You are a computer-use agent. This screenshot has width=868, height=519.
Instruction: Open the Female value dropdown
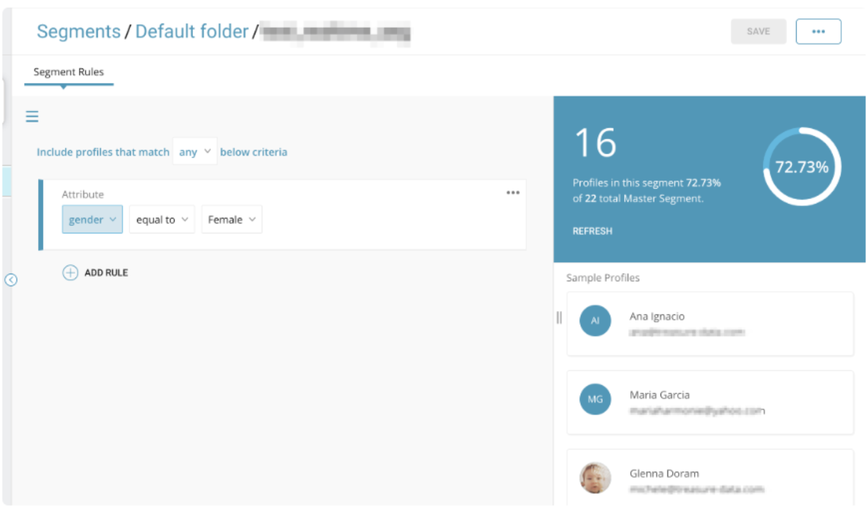point(232,220)
